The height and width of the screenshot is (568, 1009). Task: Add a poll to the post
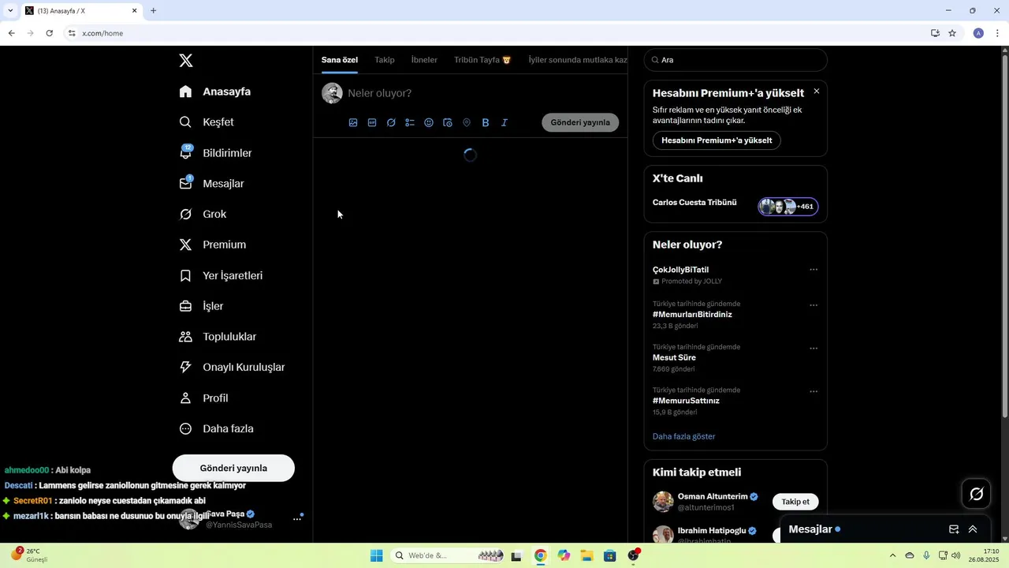coord(410,123)
